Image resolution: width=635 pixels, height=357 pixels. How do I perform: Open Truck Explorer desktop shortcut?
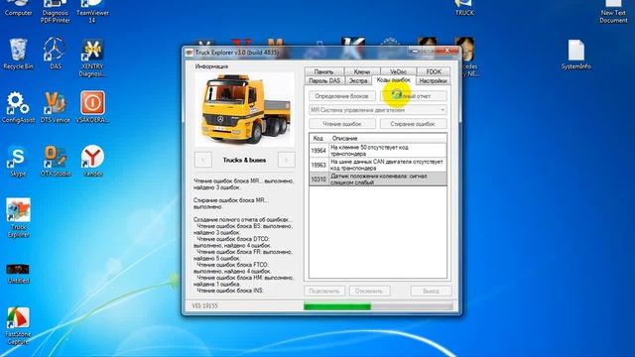(18, 218)
